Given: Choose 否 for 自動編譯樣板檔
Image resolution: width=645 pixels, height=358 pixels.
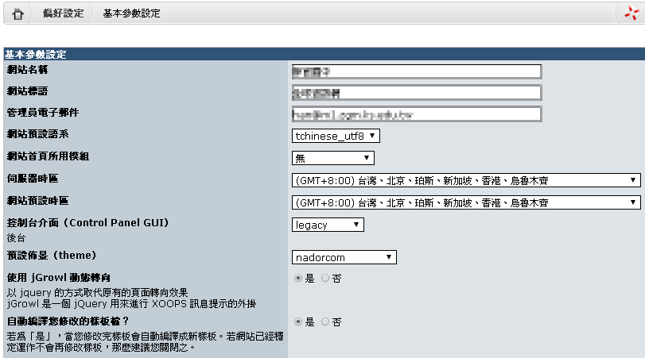Looking at the screenshot, I should (x=324, y=321).
